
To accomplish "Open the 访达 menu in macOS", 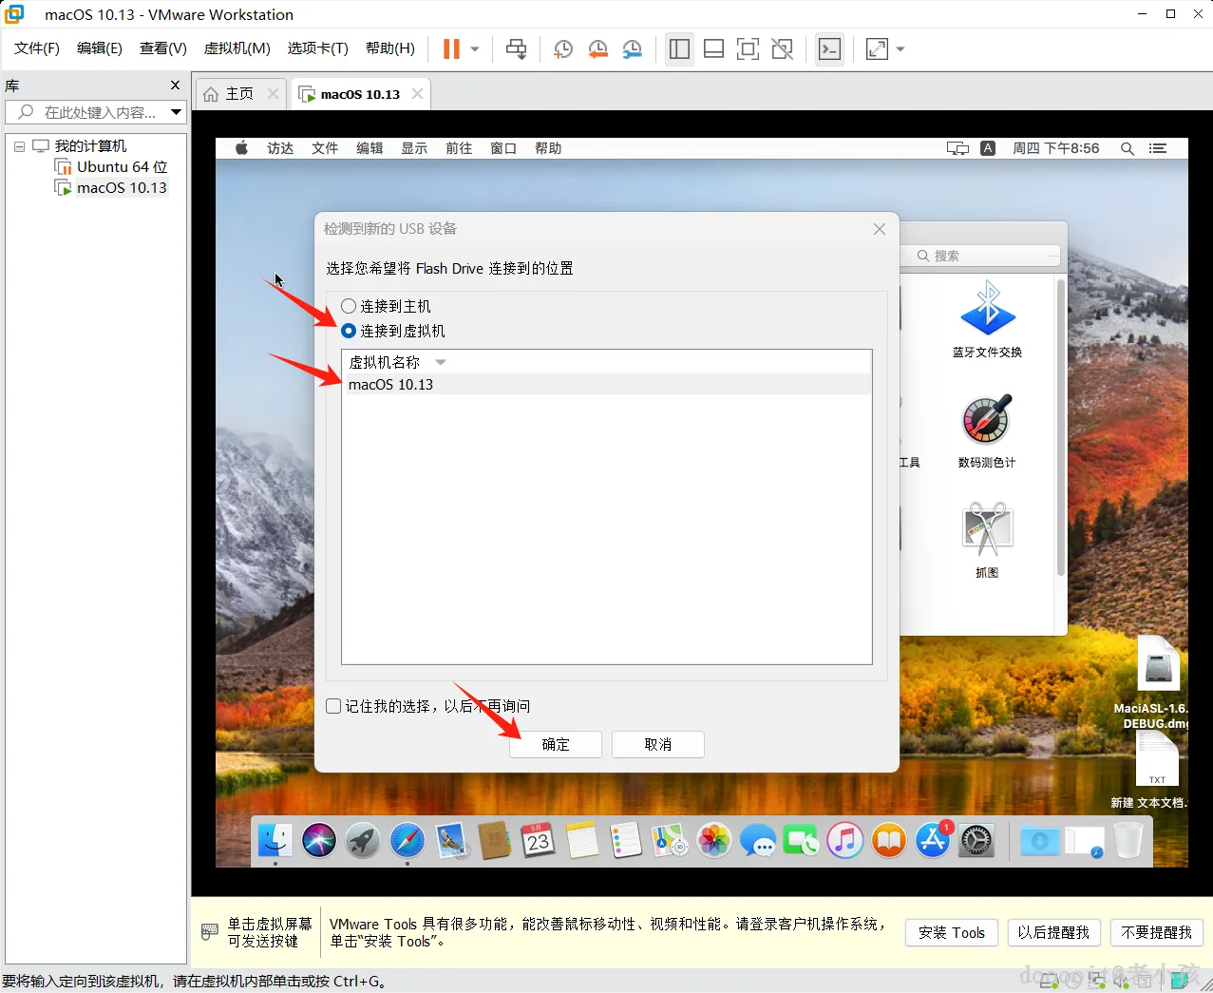I will click(x=280, y=148).
